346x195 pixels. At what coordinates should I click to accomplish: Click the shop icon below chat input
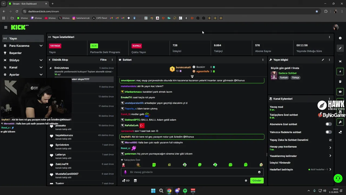pyautogui.click(x=135, y=181)
